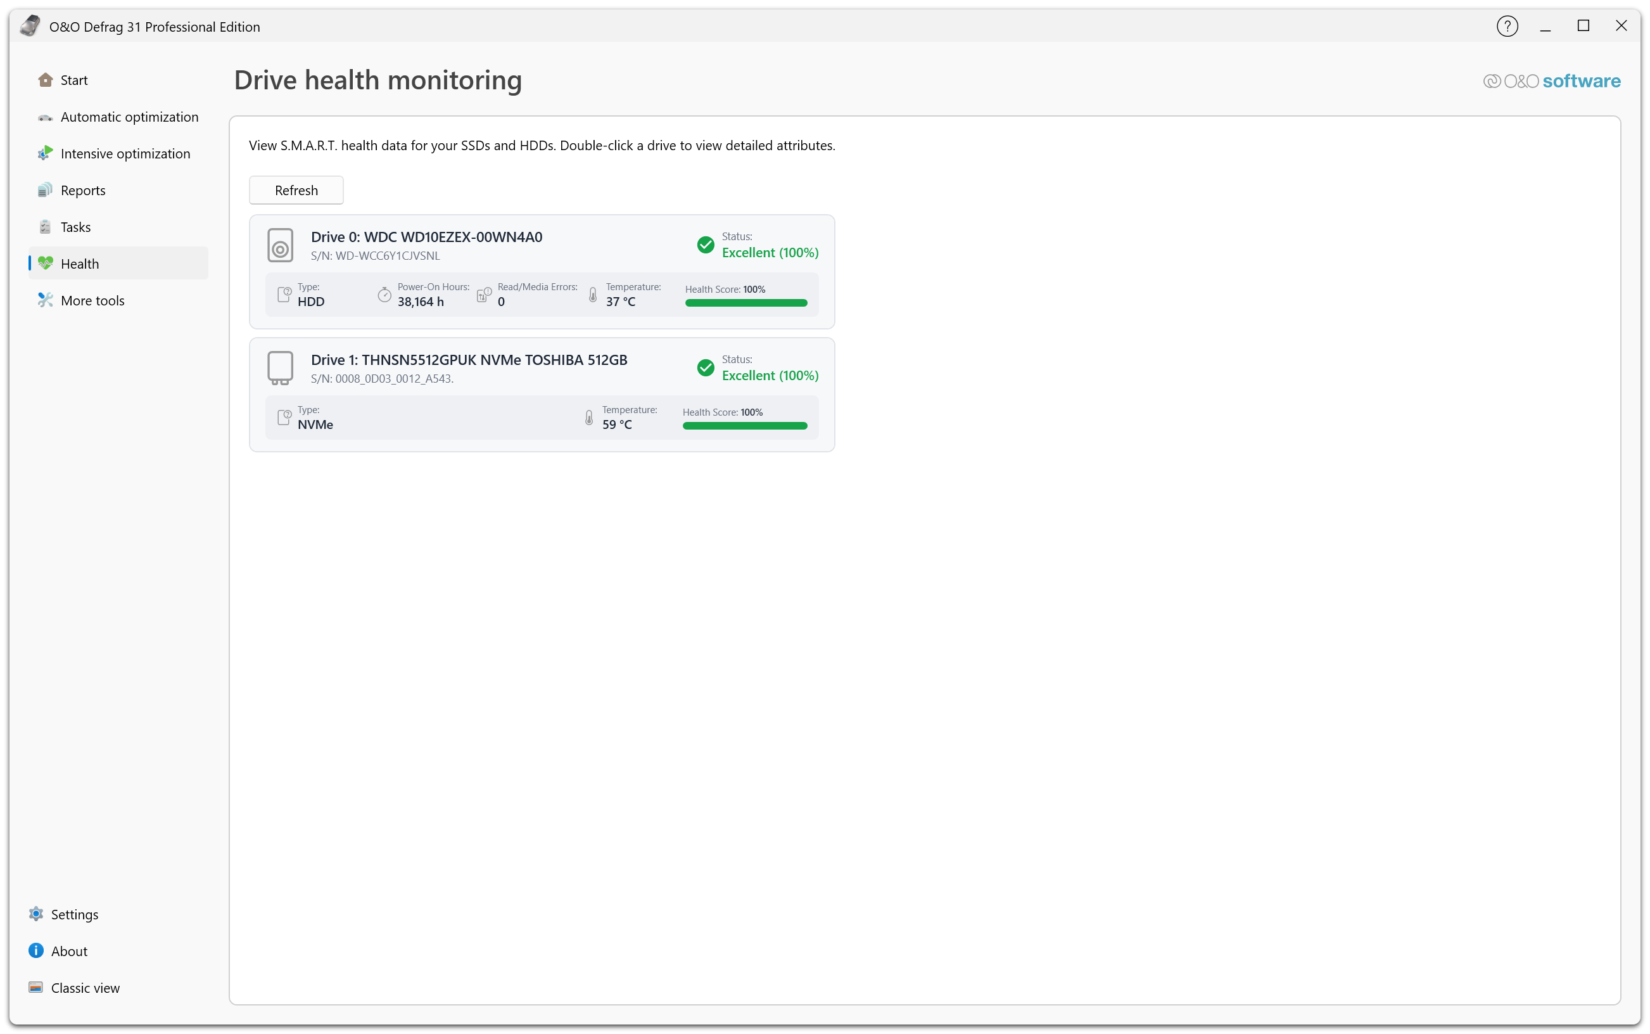The height and width of the screenshot is (1034, 1650).
Task: Click the More tools wrench icon
Action: (x=45, y=300)
